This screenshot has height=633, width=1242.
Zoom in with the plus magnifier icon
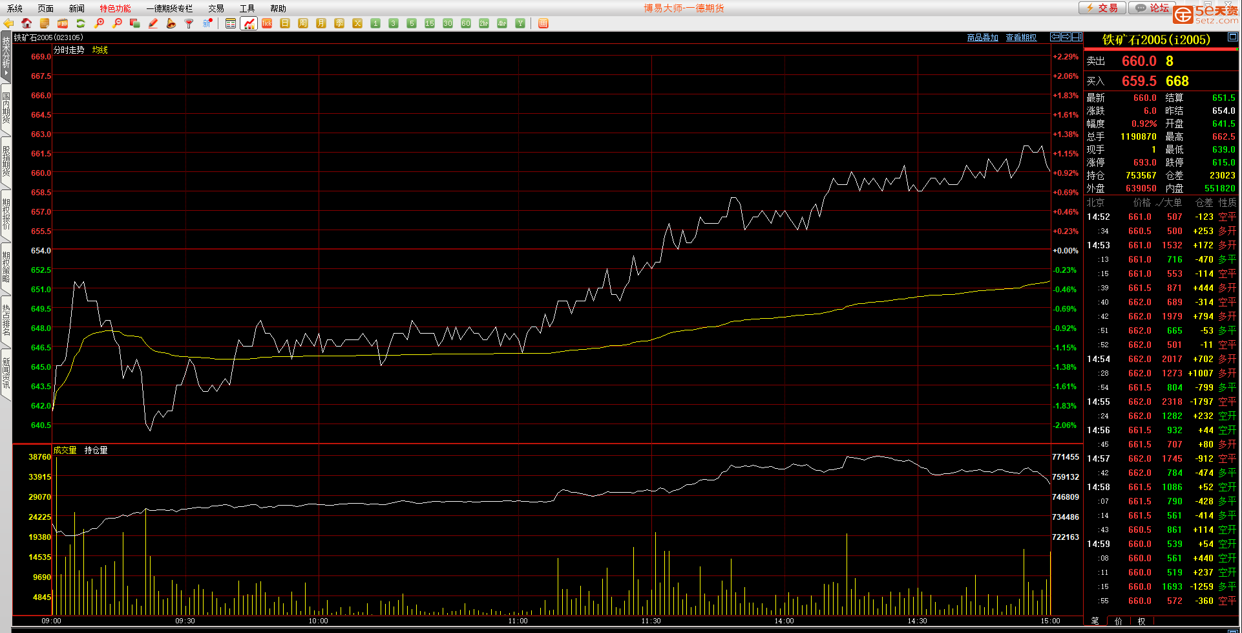(99, 23)
